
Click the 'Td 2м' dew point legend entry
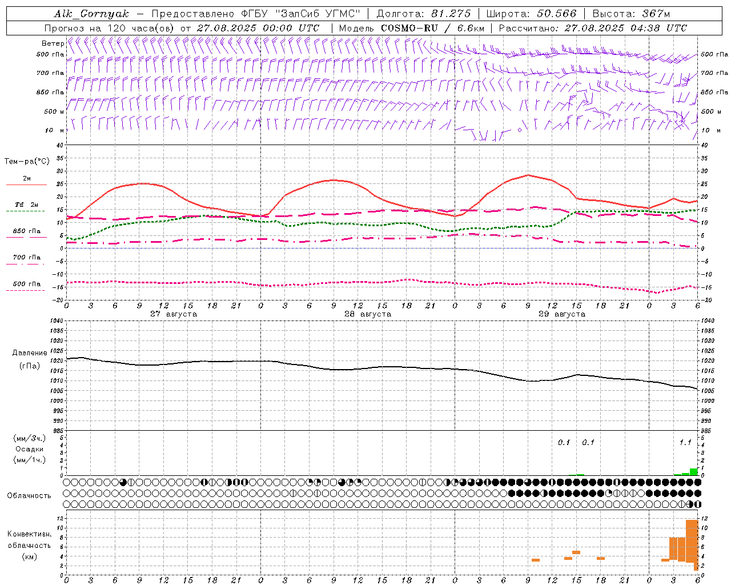pyautogui.click(x=27, y=204)
